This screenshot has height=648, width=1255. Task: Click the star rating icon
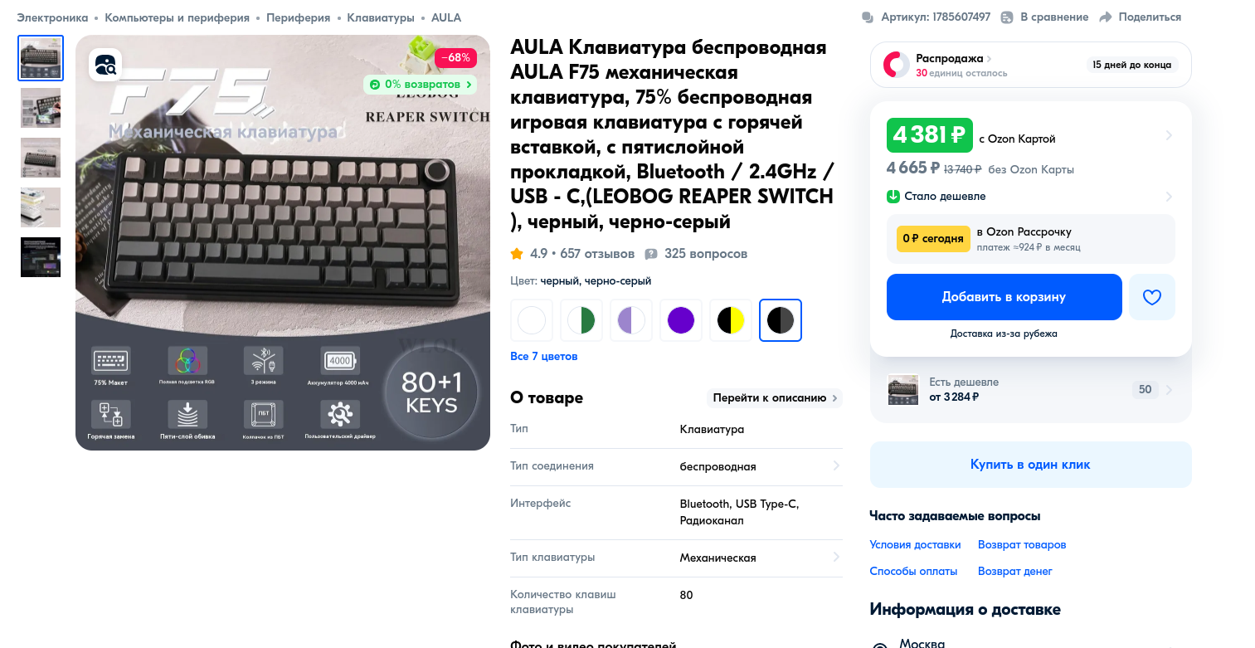(517, 254)
